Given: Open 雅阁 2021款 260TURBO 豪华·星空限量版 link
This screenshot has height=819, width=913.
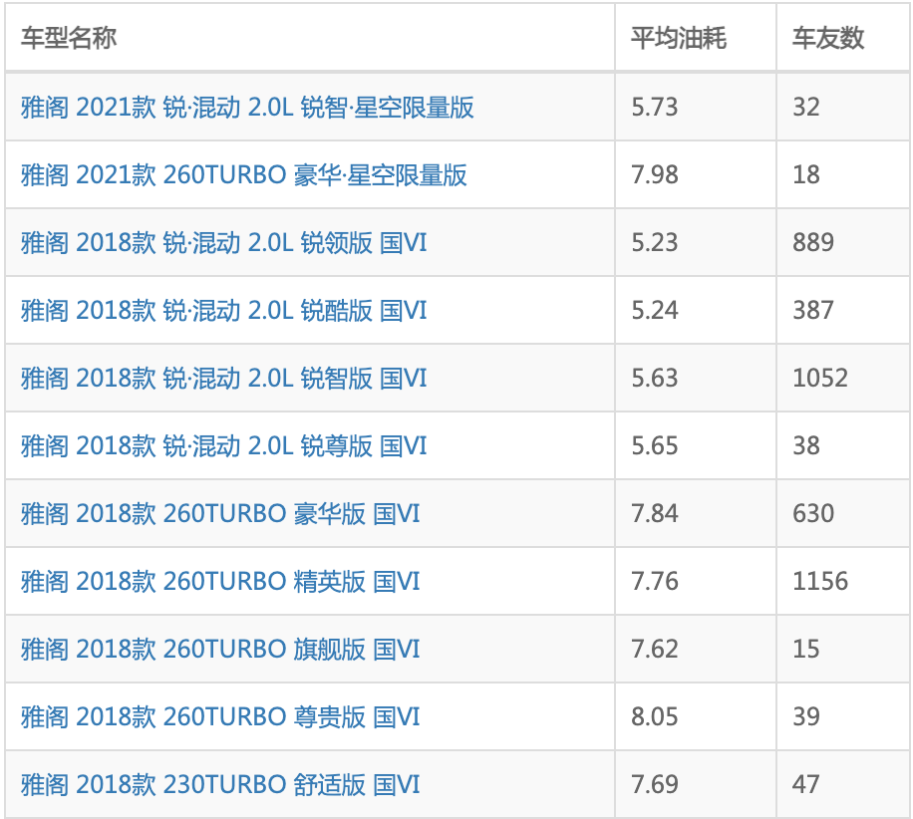Looking at the screenshot, I should pyautogui.click(x=244, y=175).
